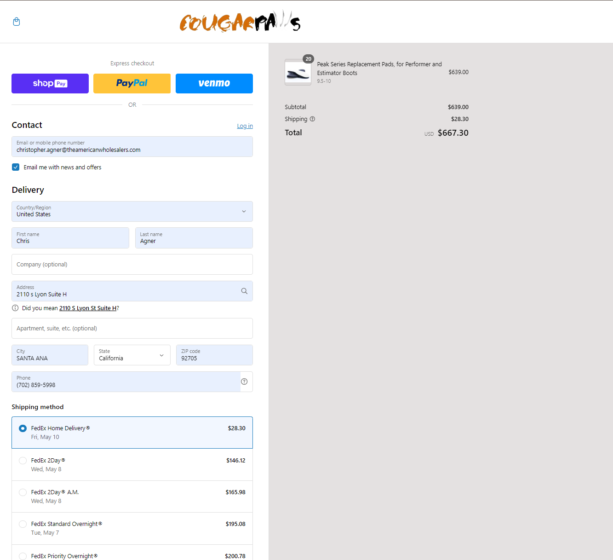Click the Express checkout label
Viewport: 613px width, 560px height.
[x=132, y=64]
